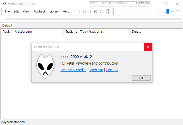Click the seek bar
The height and width of the screenshot is (125, 183).
(93, 19)
